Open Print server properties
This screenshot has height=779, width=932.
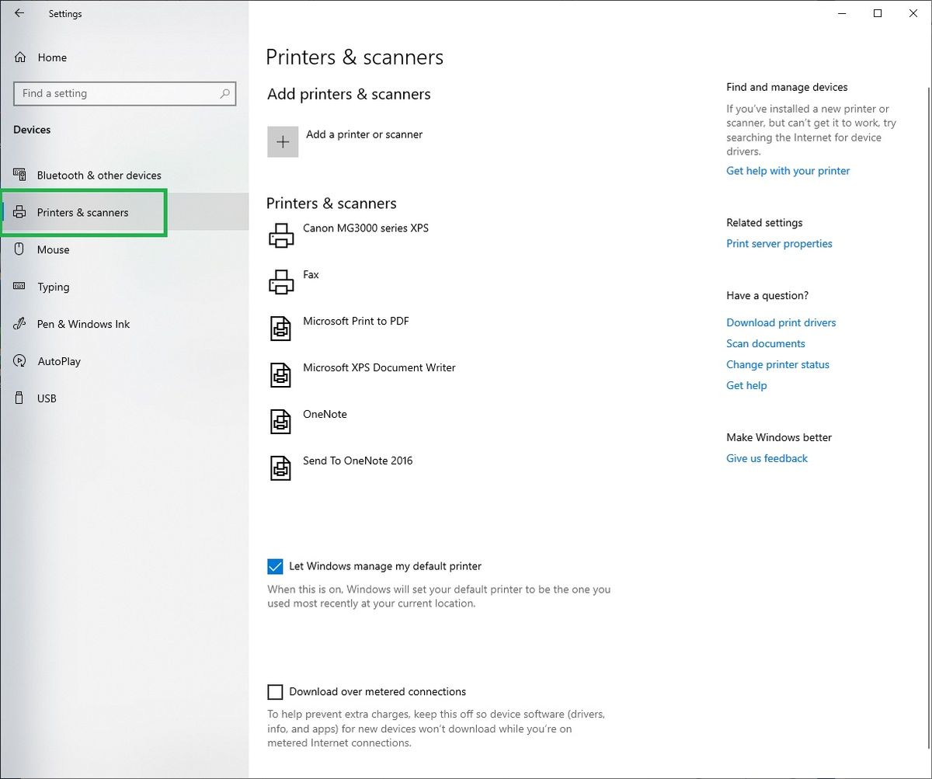pos(779,243)
